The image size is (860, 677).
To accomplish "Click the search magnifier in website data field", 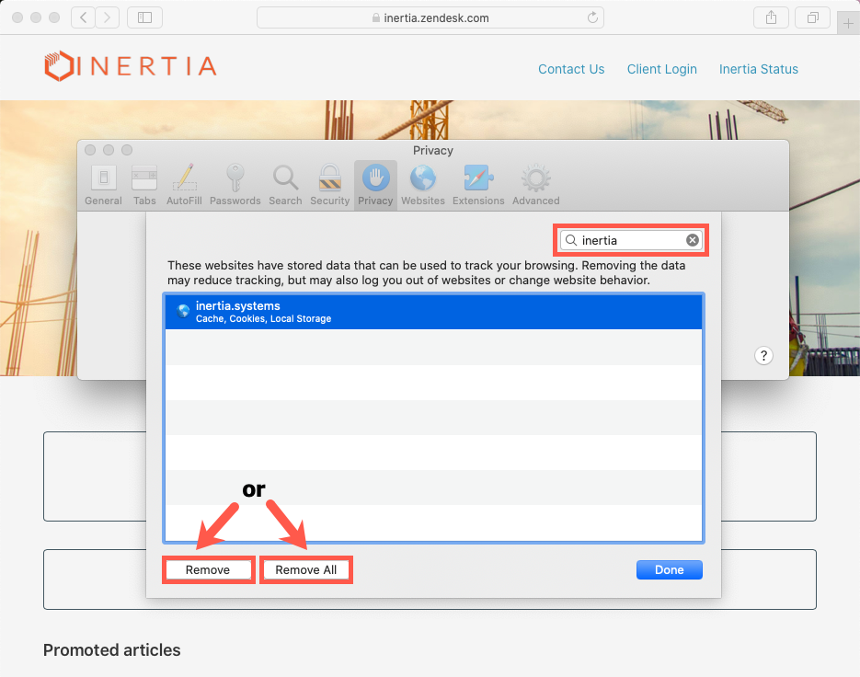I will click(571, 240).
